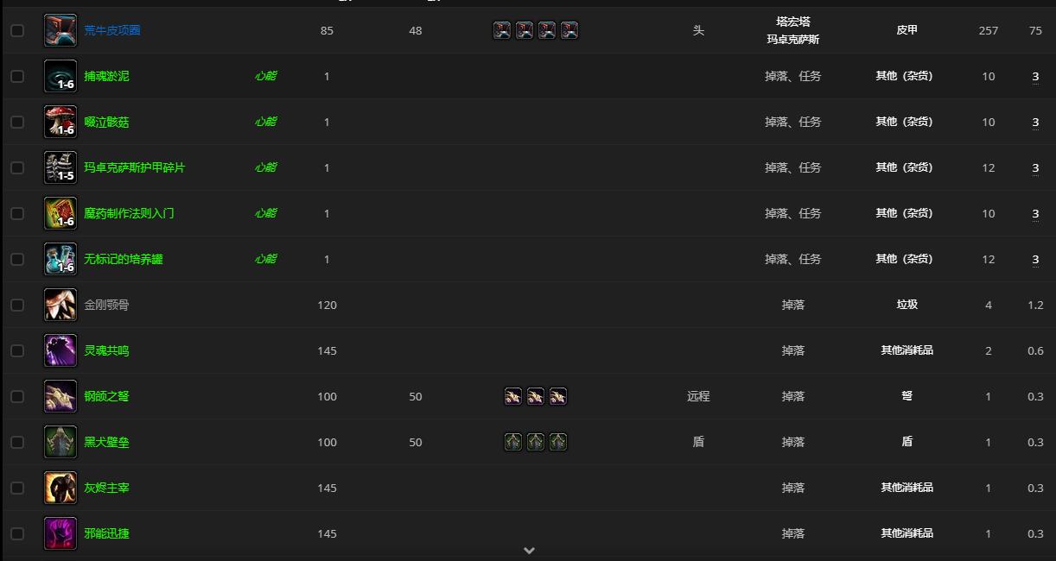
Task: Click the first class icon in 钢颌之弩 row
Action: (513, 396)
